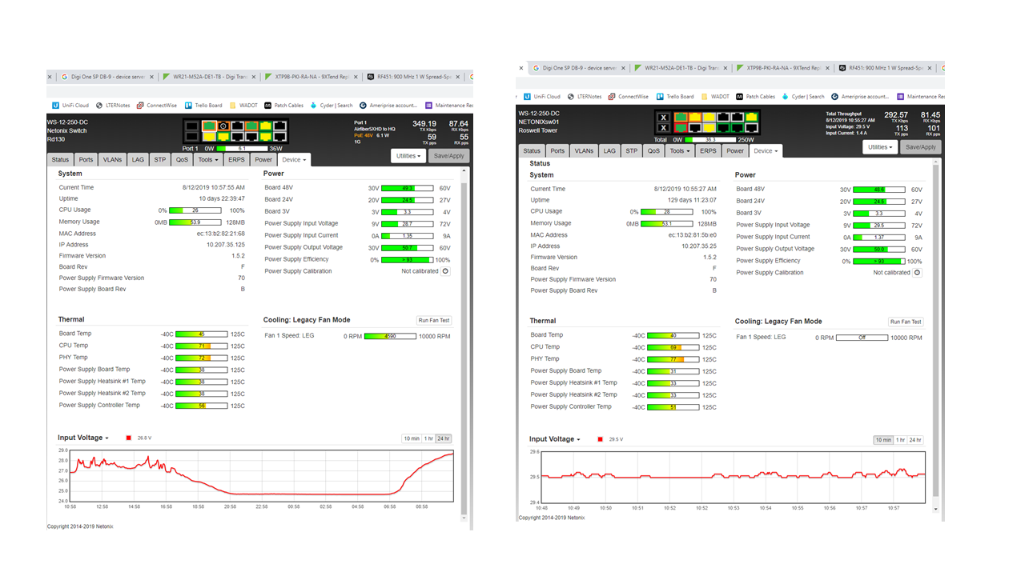Open ConnectWise bookmark in left browser
1025x576 pixels.
(x=157, y=105)
